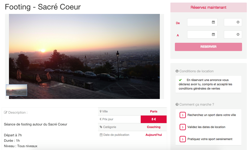Click the edit icon next to Description
Screen dimensions: 247x150
coord(6,113)
